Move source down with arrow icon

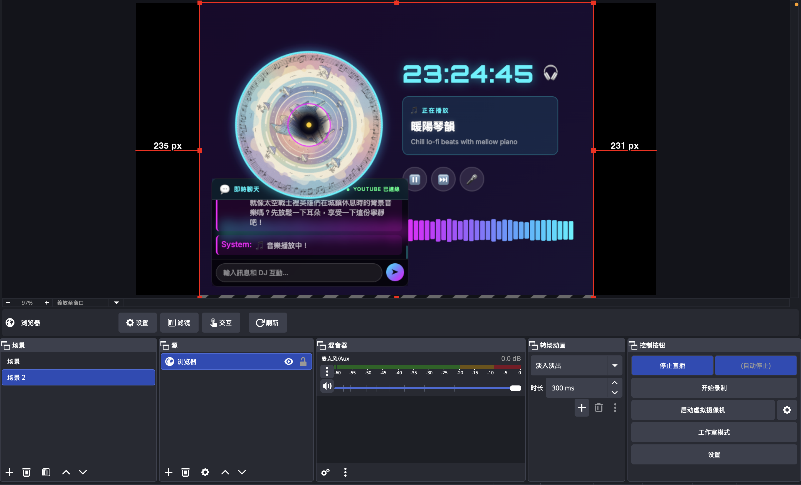(242, 472)
